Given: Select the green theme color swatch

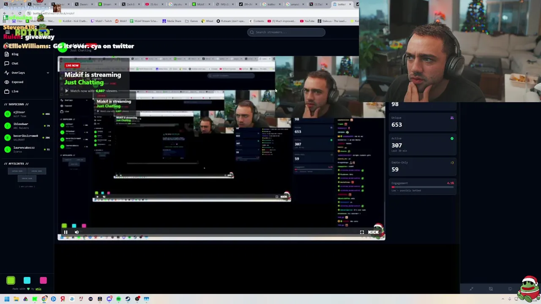Looking at the screenshot, I should click(x=11, y=280).
